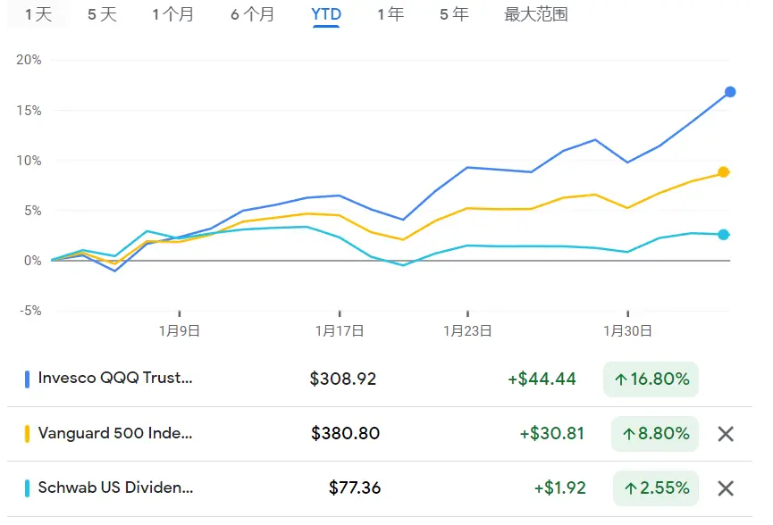The height and width of the screenshot is (525, 773).
Task: Remove Vanguard 500 Index comparison with X
Action: [725, 434]
